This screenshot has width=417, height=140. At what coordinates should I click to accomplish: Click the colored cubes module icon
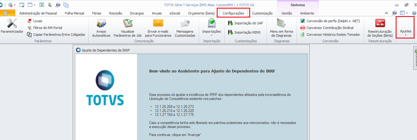(10, 5)
